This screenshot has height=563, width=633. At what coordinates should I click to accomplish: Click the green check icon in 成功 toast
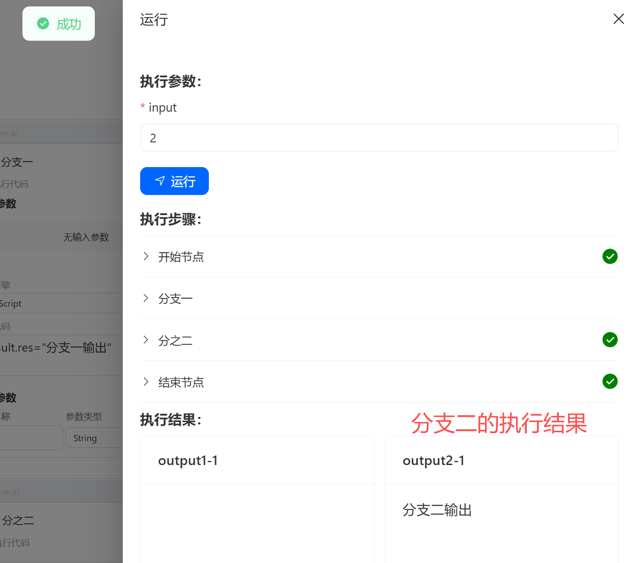click(x=43, y=23)
